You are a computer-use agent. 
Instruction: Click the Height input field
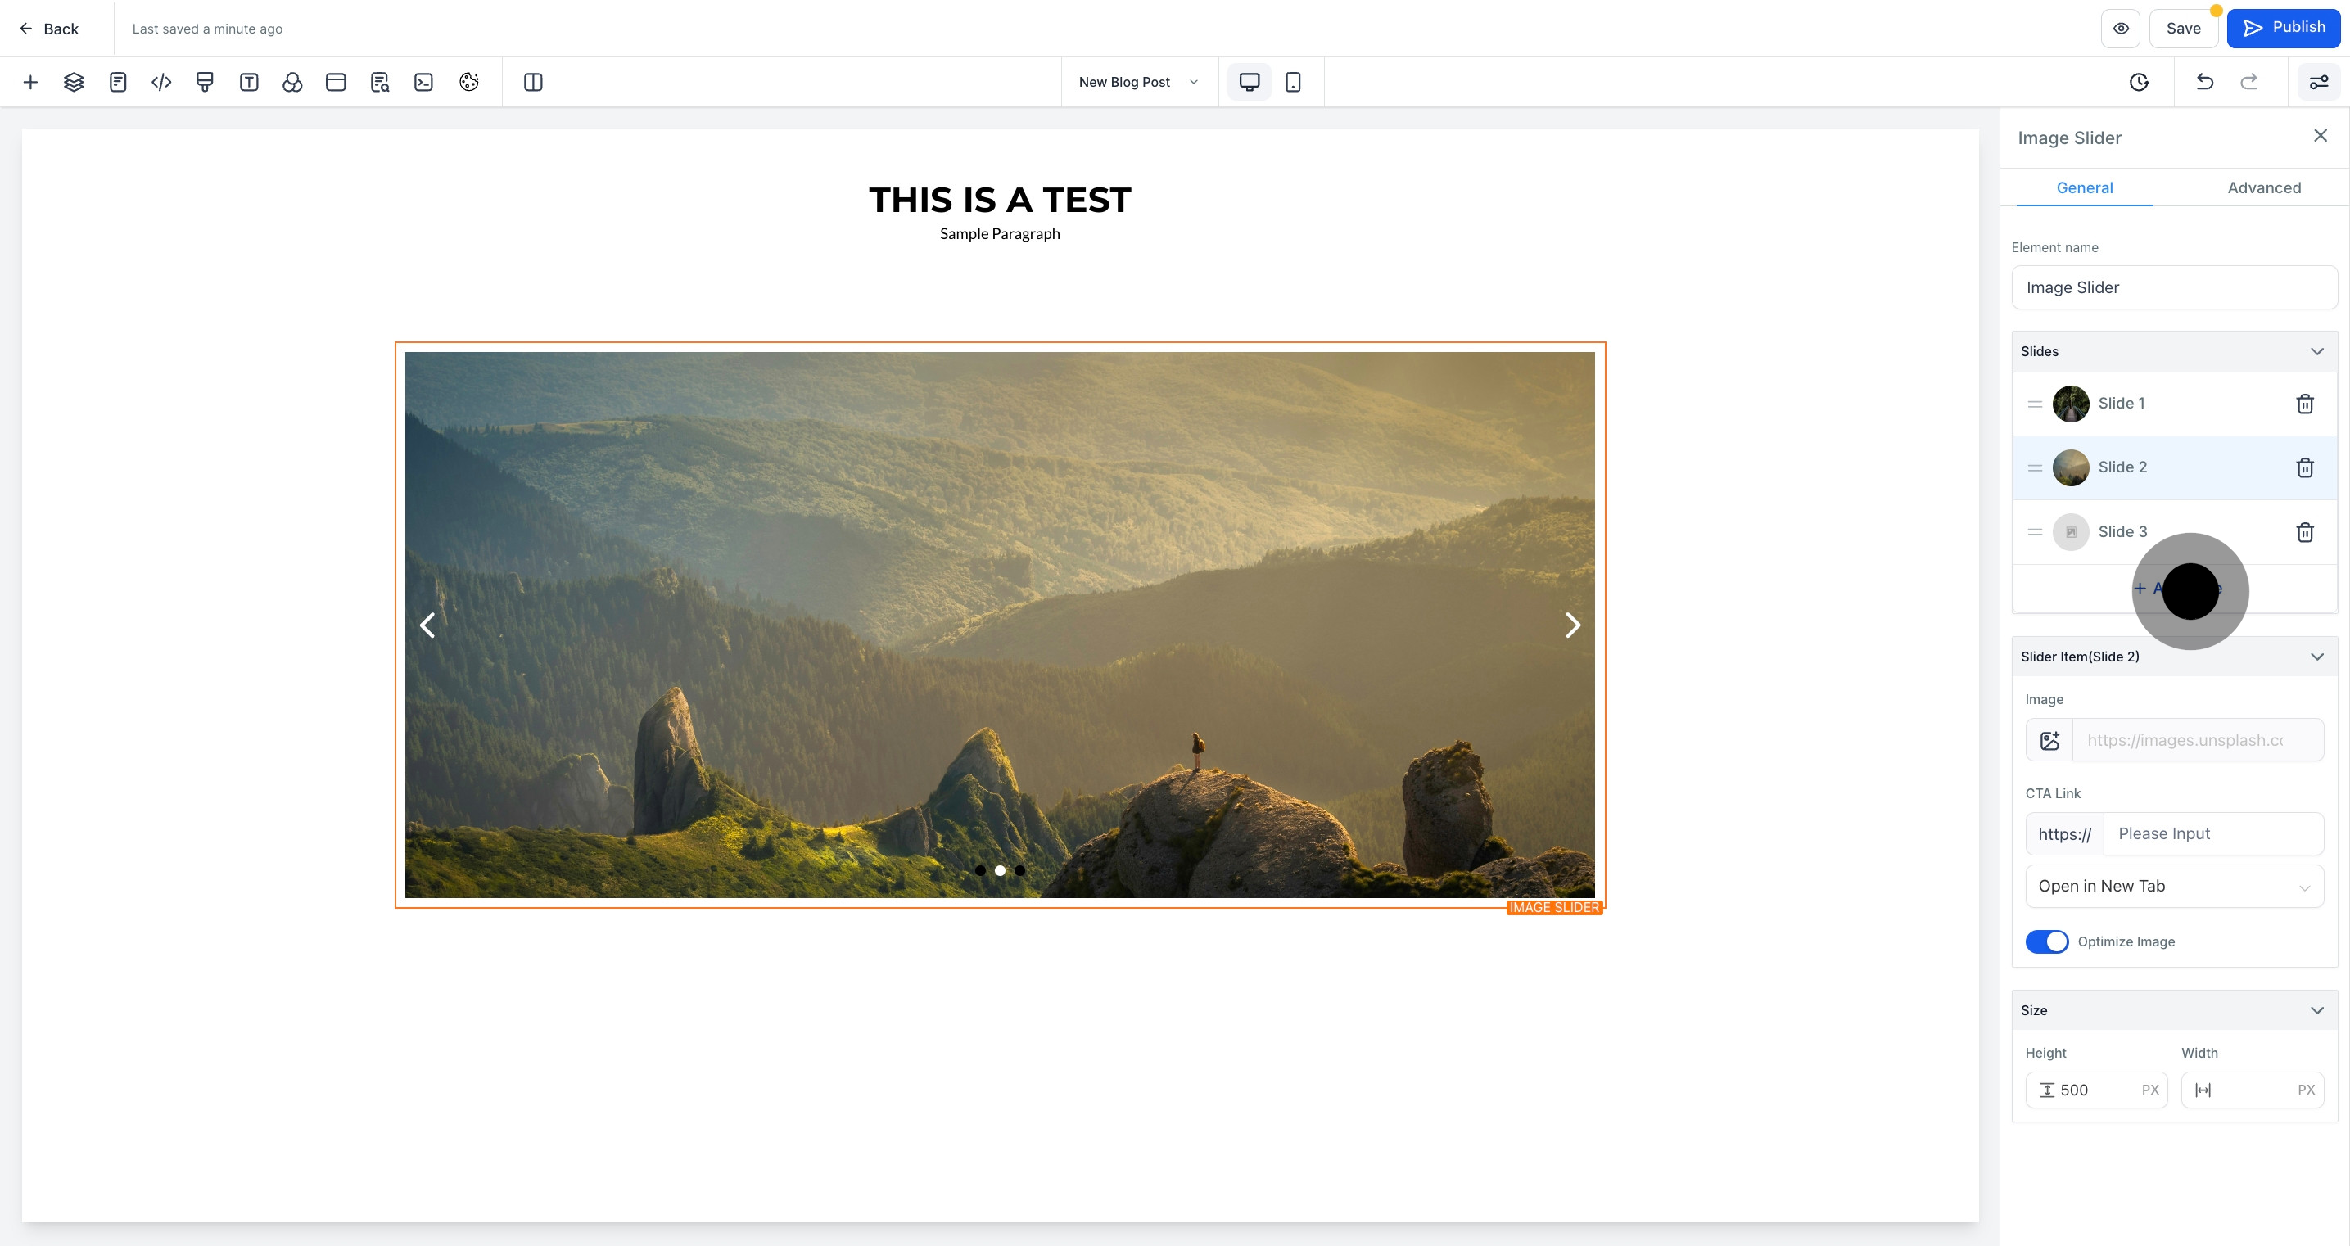point(2096,1090)
